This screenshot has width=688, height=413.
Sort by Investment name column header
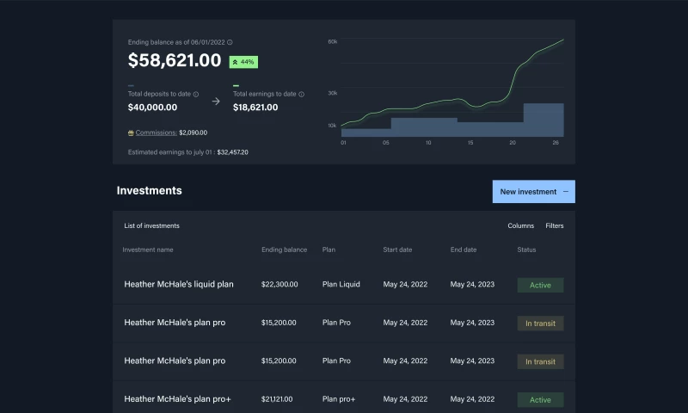(148, 250)
